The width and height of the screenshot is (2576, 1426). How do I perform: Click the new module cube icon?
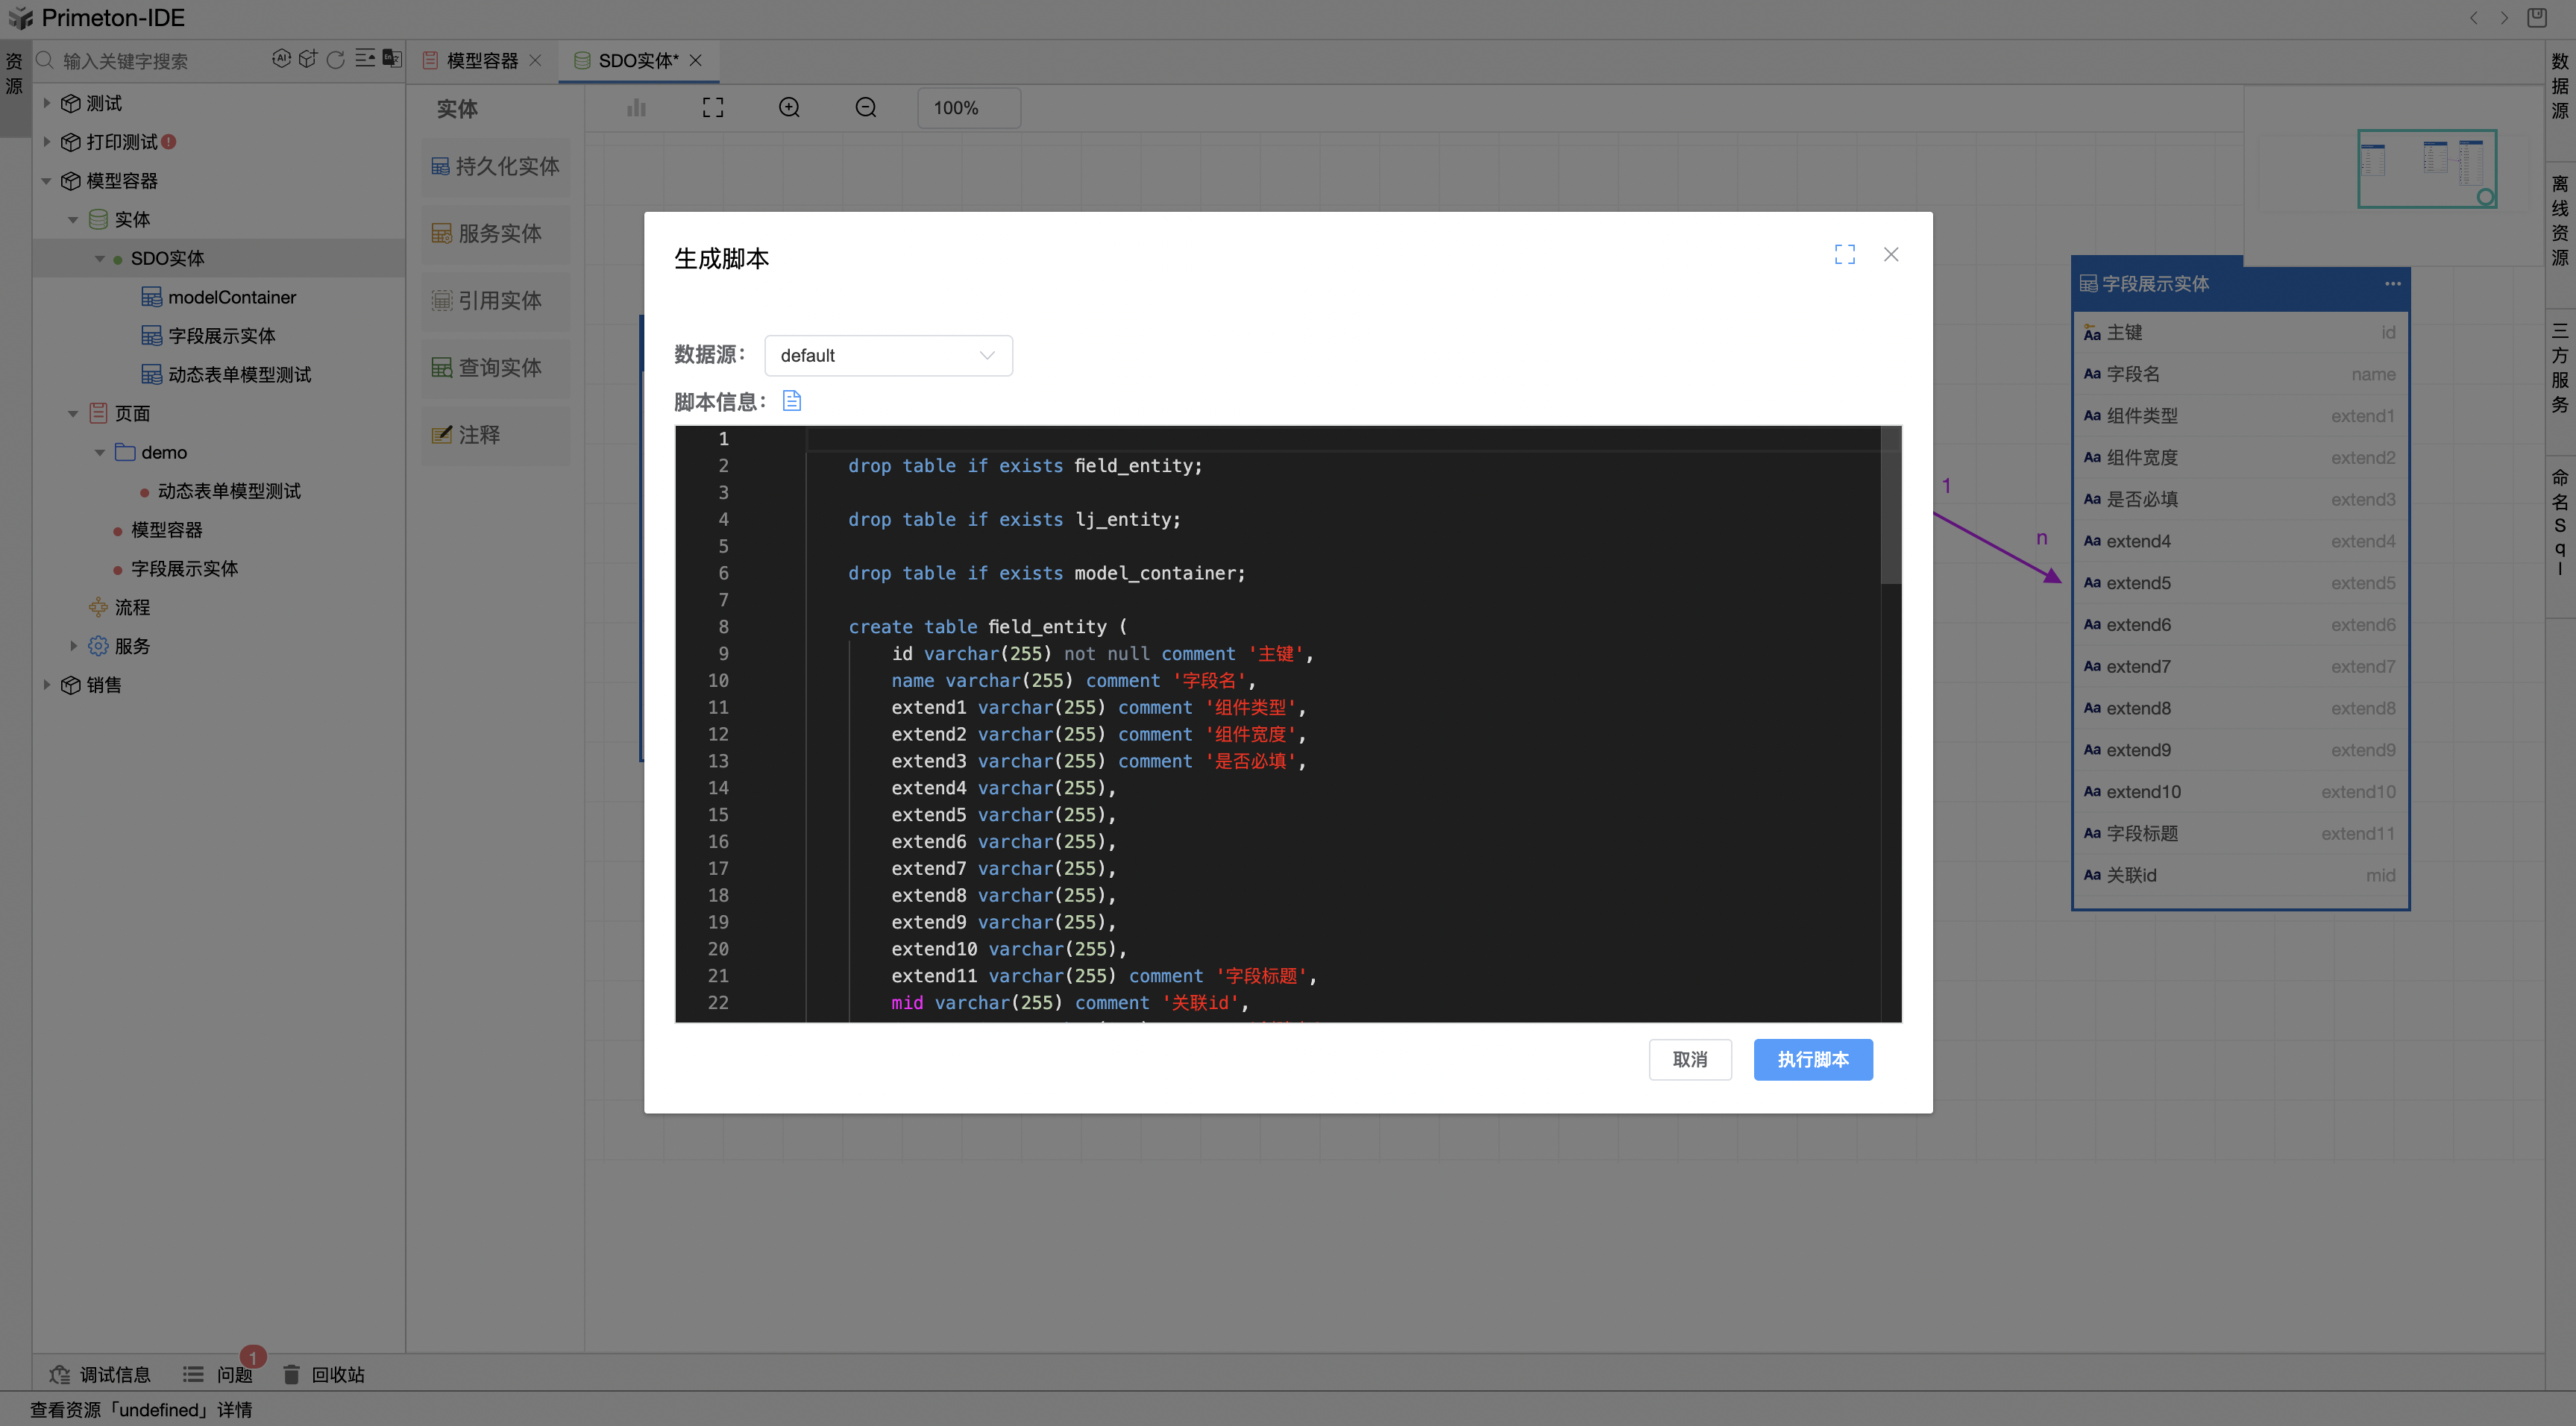(x=308, y=59)
